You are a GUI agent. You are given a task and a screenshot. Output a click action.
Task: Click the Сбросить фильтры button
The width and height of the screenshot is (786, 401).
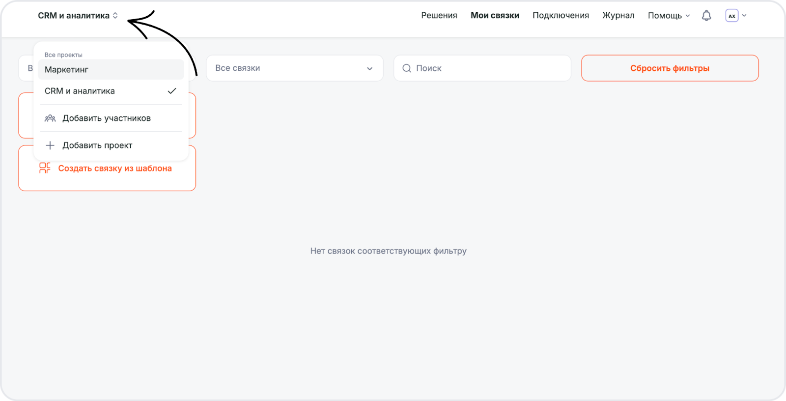[x=670, y=68]
